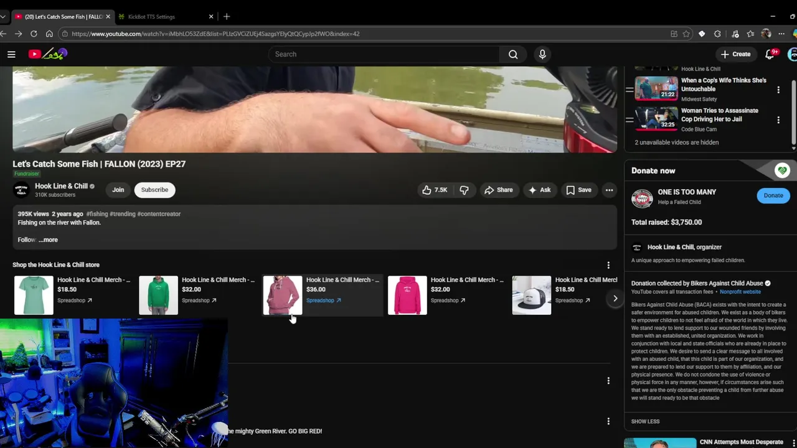Expand video description with ...more

48,240
